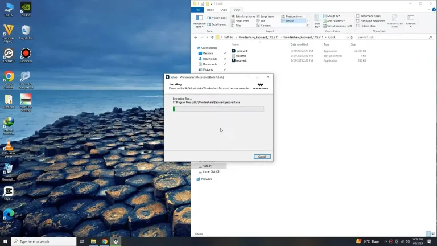
Task: Switch to the View ribbon tab
Action: click(236, 10)
